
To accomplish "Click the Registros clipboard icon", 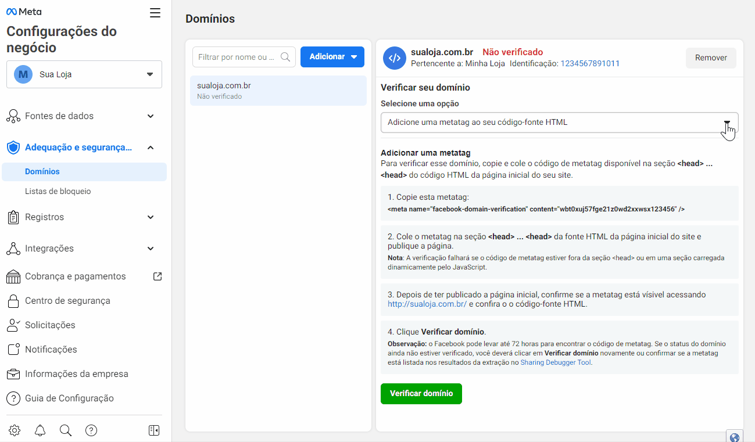I will coord(13,217).
